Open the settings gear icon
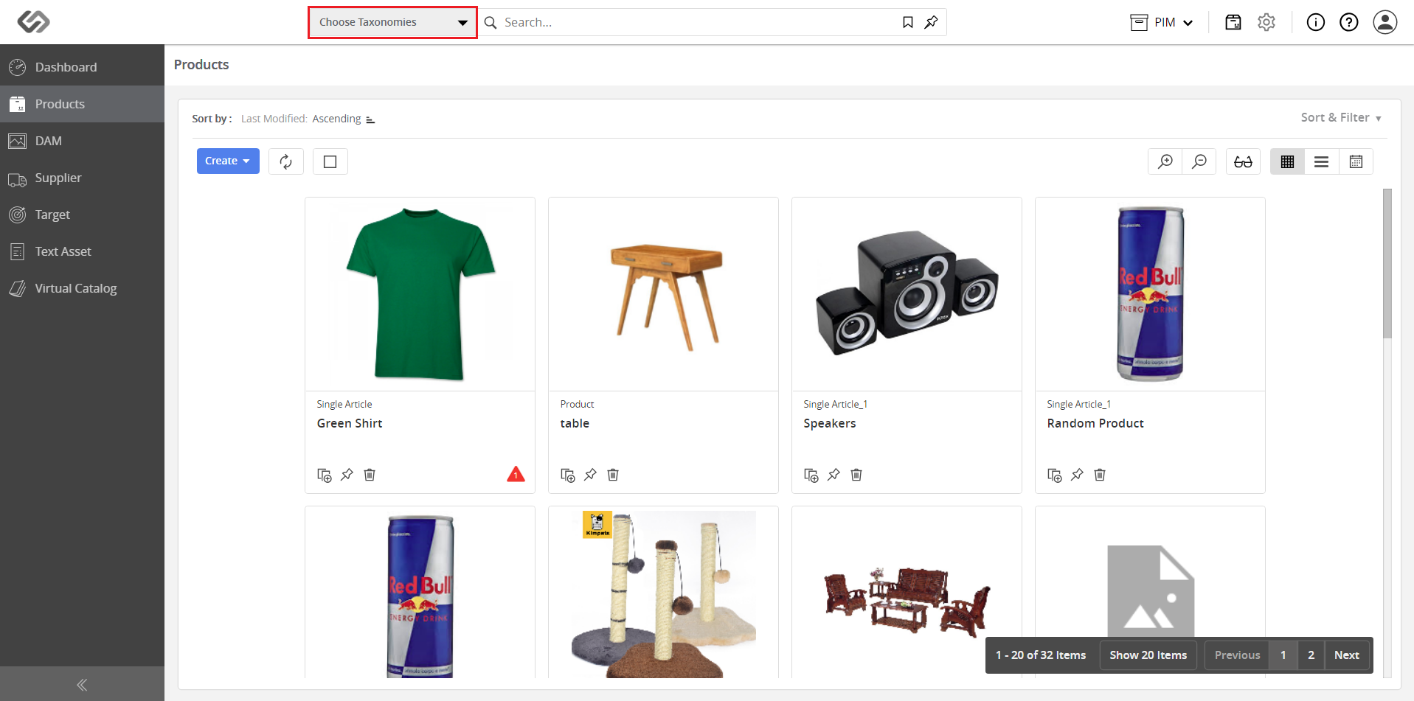This screenshot has height=701, width=1414. [x=1266, y=22]
